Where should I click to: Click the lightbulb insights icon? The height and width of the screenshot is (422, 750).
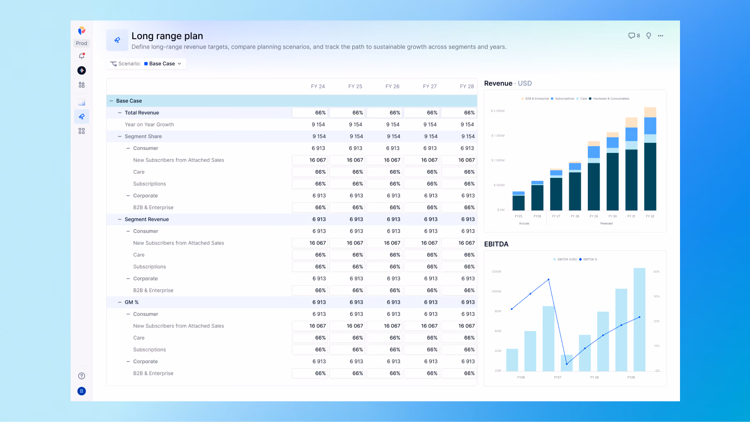coord(649,36)
